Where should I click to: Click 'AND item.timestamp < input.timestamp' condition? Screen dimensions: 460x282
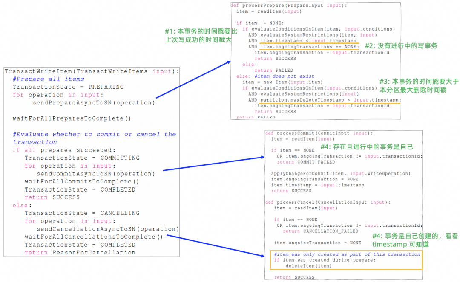302,41
